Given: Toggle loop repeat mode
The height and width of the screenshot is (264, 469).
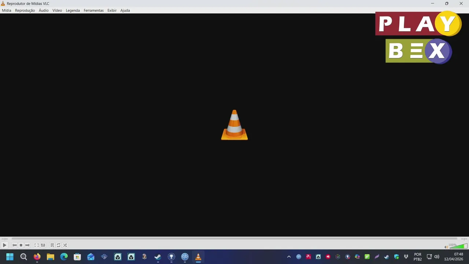Looking at the screenshot, I should 59,245.
